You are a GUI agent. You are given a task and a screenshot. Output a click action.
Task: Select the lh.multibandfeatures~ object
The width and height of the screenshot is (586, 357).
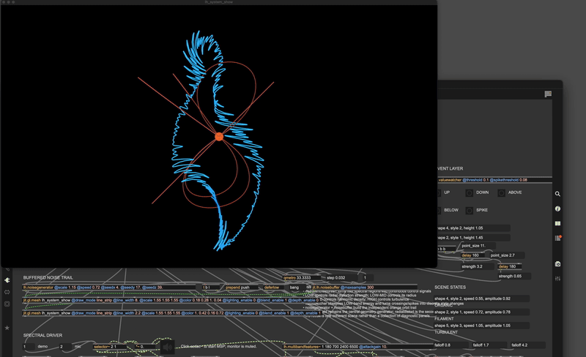[x=357, y=347]
